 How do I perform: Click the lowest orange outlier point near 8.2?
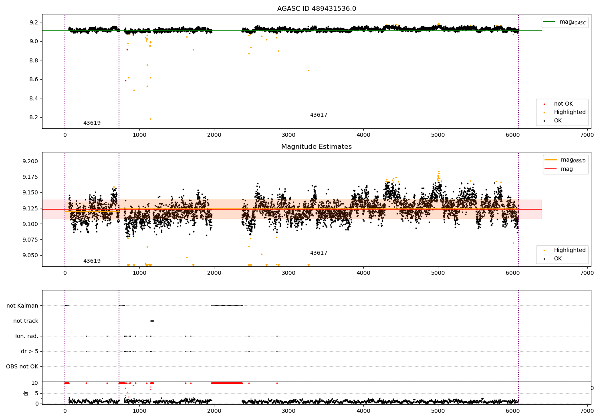pyautogui.click(x=150, y=119)
